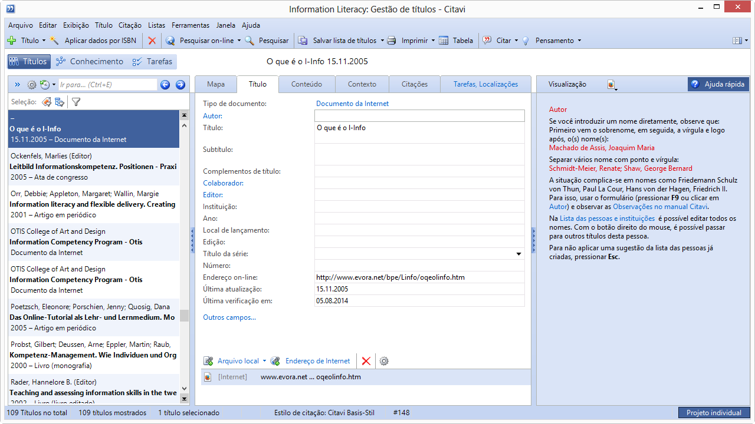Select the Leitbild Informationskompetenz entry
755x424 pixels.
coord(94,167)
